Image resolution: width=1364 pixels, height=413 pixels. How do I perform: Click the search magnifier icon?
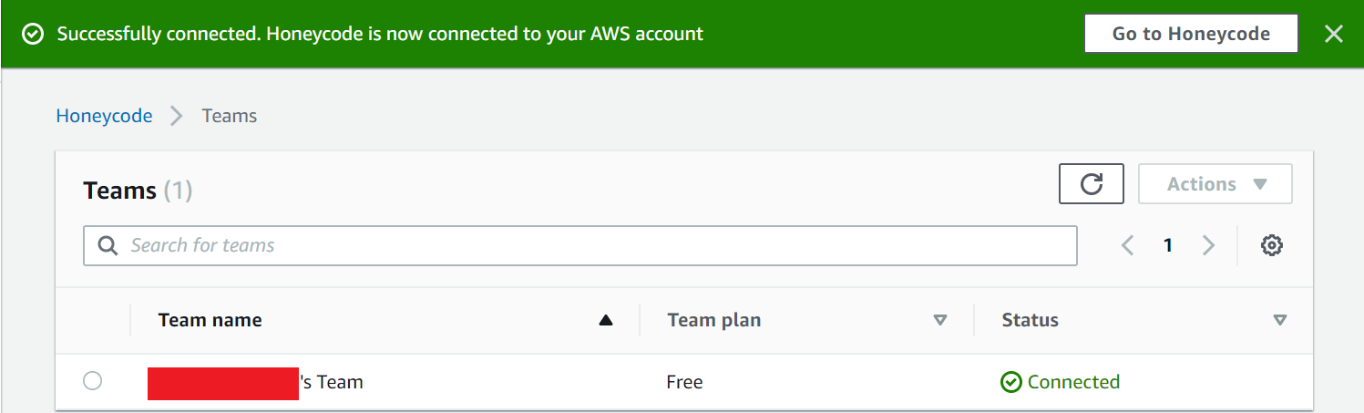tap(108, 245)
